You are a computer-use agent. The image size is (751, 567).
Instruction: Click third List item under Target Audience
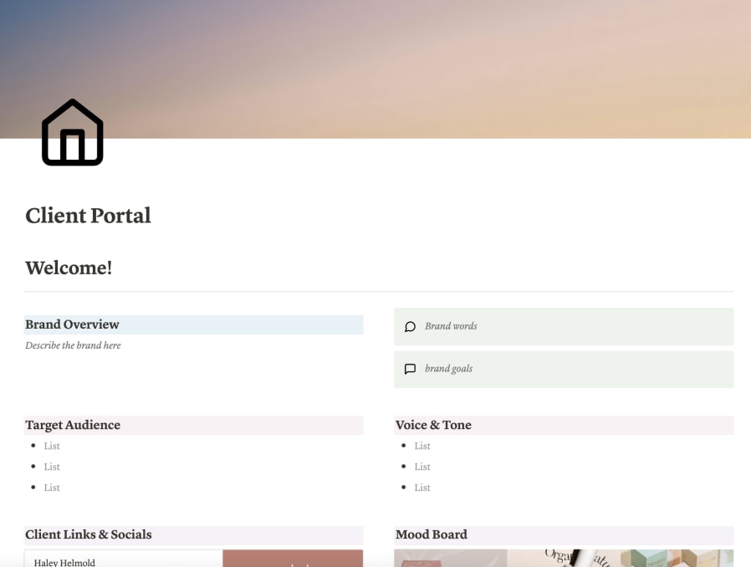52,488
